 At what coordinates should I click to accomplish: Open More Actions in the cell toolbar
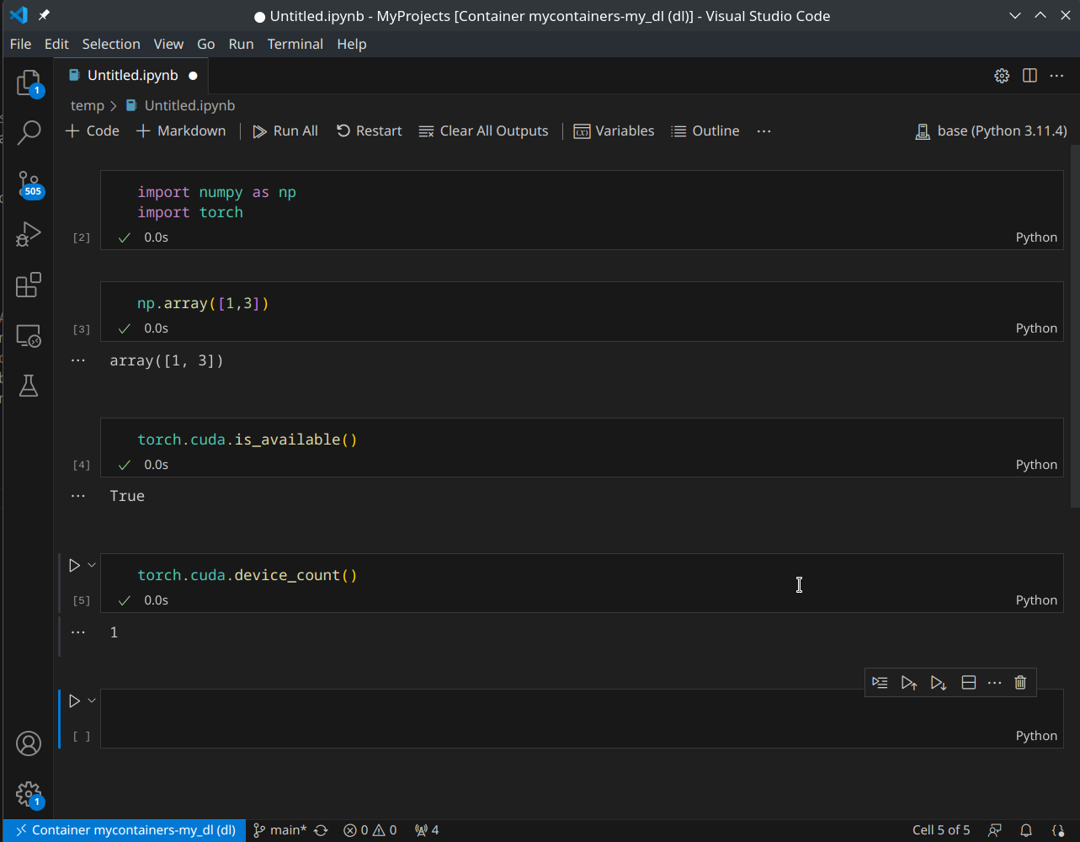(x=994, y=682)
